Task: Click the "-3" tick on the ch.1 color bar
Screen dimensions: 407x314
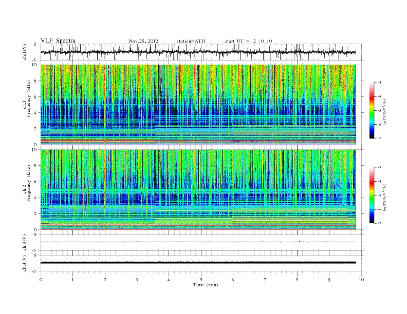Action: click(x=379, y=83)
